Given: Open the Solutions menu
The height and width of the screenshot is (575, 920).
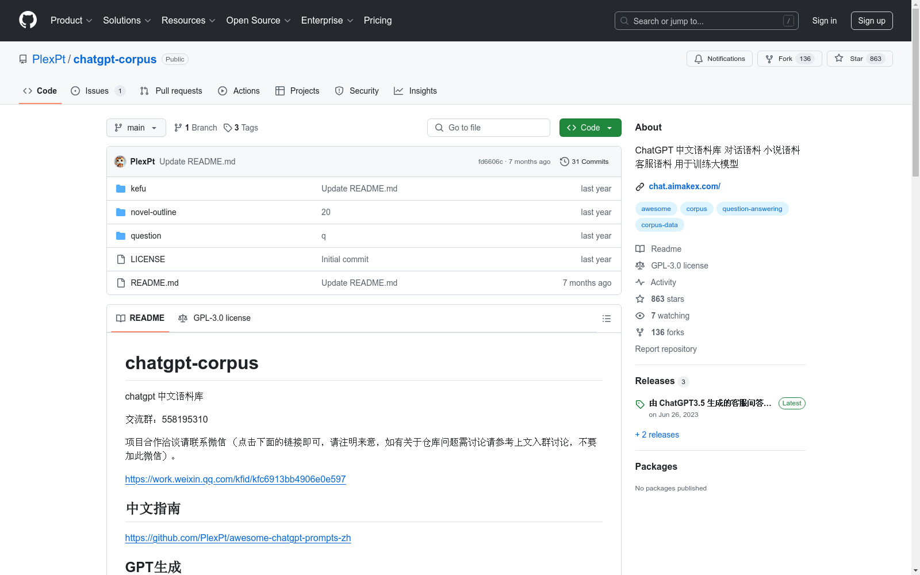Looking at the screenshot, I should pos(127,20).
